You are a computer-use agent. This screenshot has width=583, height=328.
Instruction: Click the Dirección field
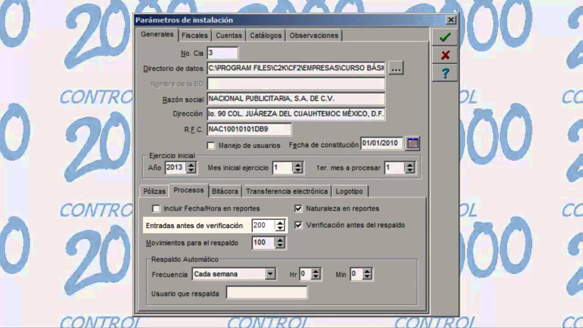tap(296, 114)
